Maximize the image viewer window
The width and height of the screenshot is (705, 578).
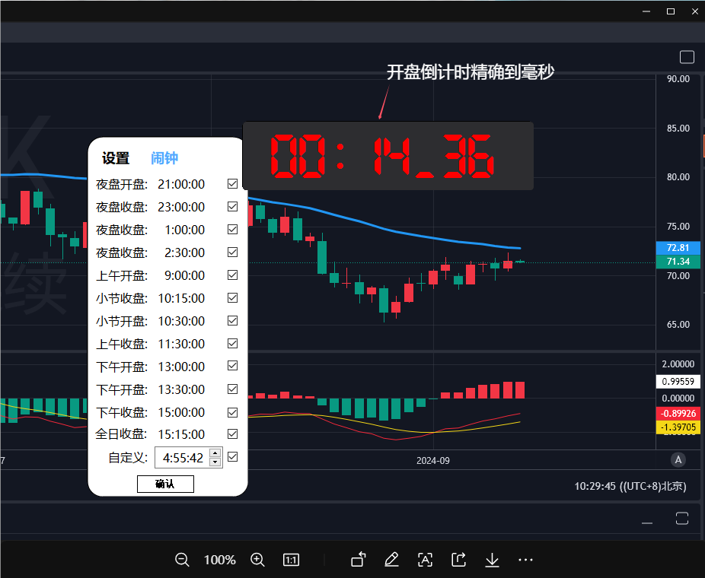point(671,11)
